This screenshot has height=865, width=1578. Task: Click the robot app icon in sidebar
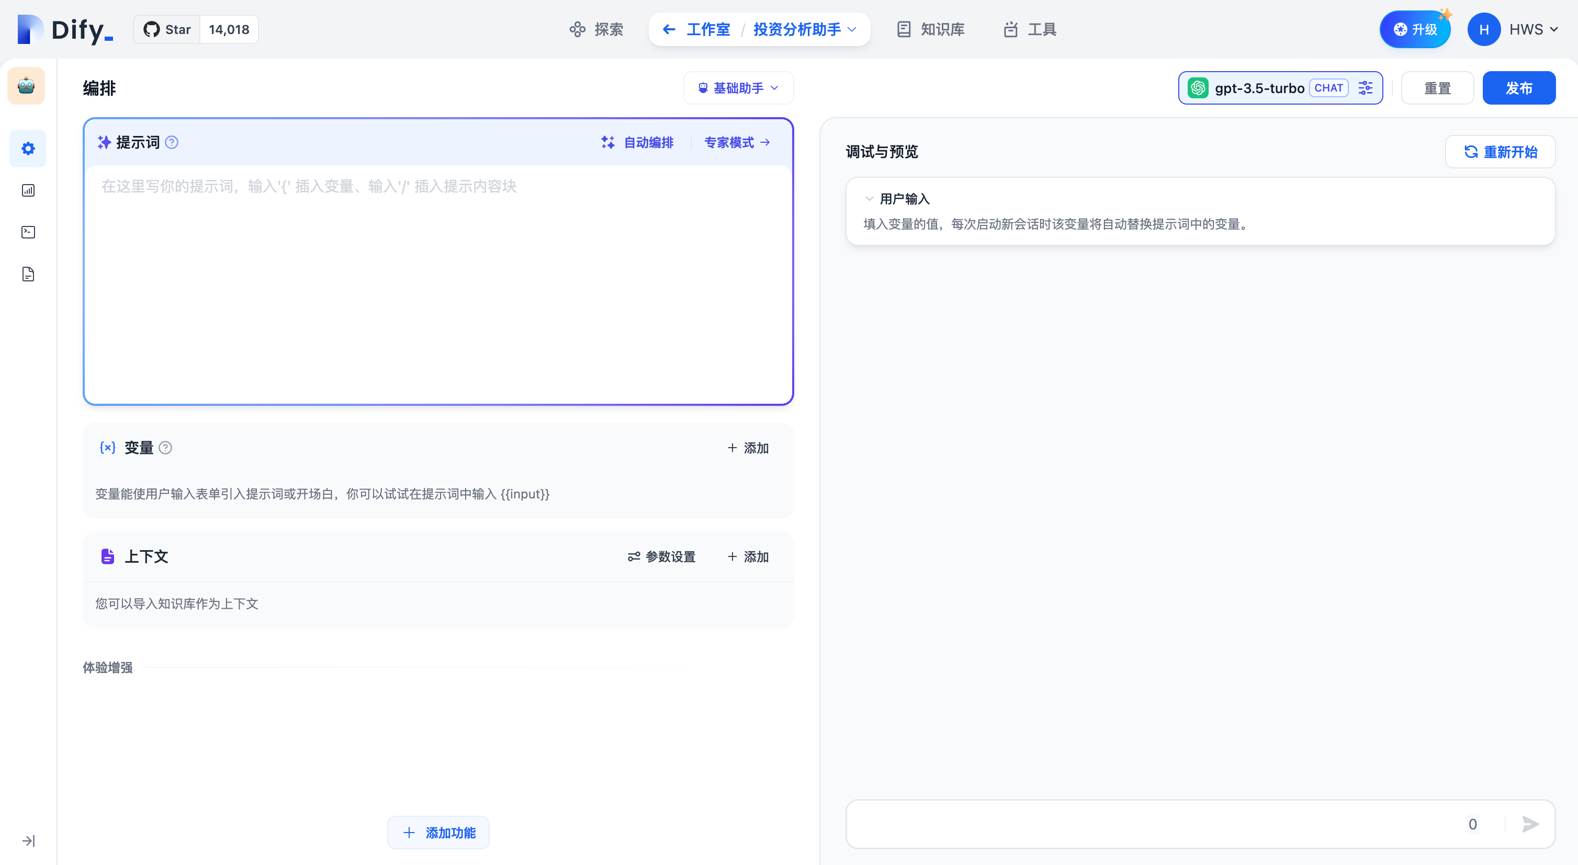(x=26, y=86)
